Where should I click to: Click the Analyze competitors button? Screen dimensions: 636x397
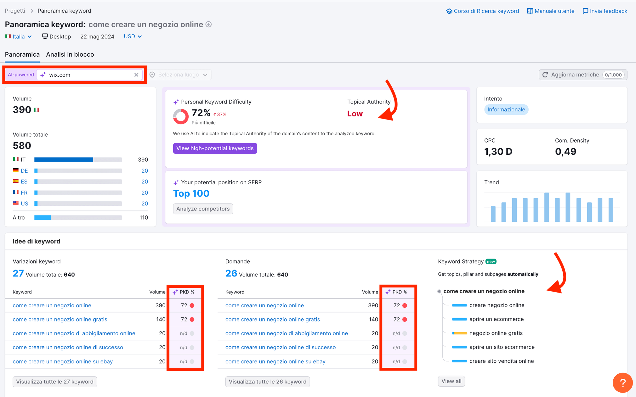203,209
